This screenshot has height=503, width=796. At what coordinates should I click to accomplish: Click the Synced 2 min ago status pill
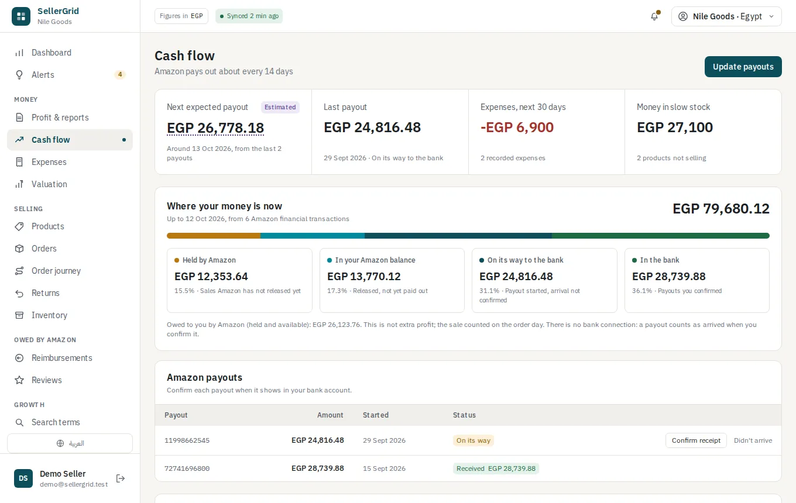click(x=249, y=16)
